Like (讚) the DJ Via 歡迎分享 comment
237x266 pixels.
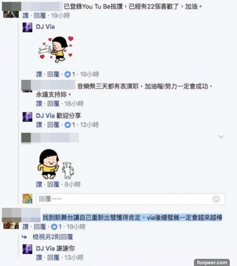click(x=39, y=125)
